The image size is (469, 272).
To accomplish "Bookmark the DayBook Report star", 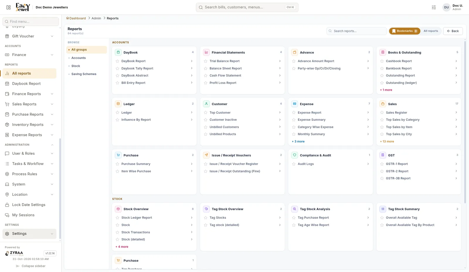I will coord(117,61).
